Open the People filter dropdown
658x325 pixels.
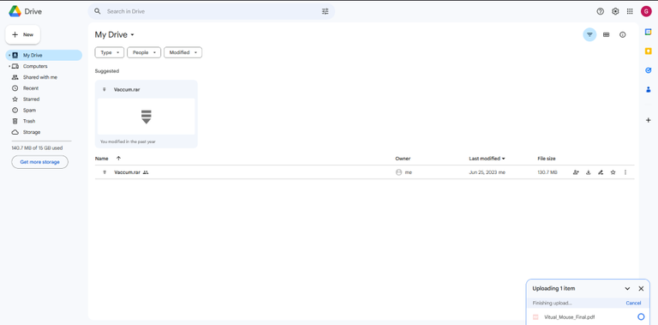[x=144, y=52]
